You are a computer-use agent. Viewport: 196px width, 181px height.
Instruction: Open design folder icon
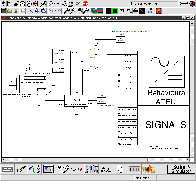10,11
